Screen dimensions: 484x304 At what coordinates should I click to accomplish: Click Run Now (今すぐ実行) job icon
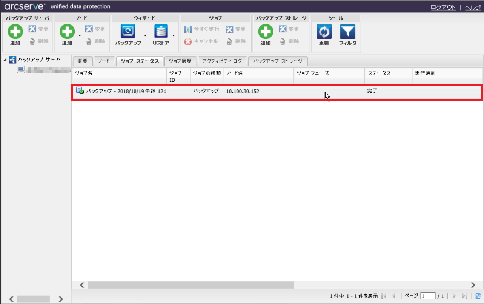[x=187, y=29]
